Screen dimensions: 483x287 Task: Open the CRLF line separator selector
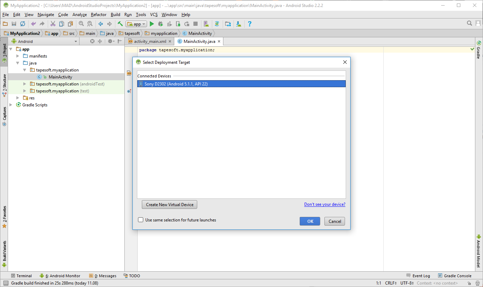pos(391,283)
